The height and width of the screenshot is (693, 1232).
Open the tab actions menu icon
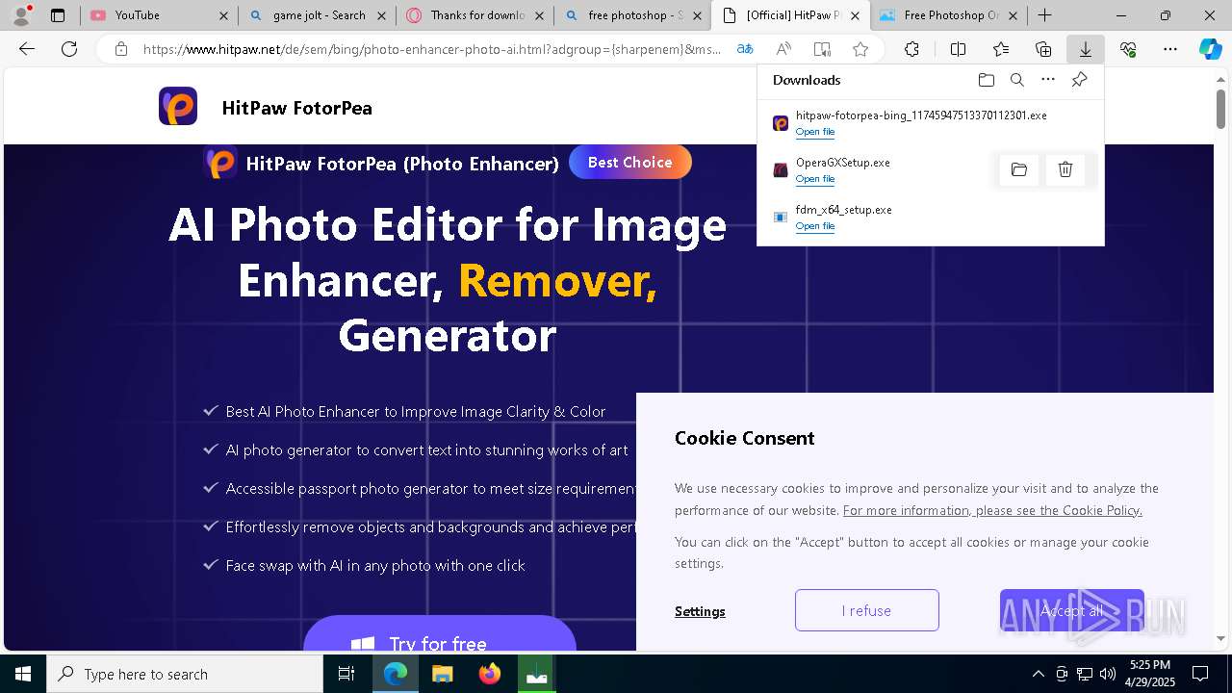coord(58,15)
